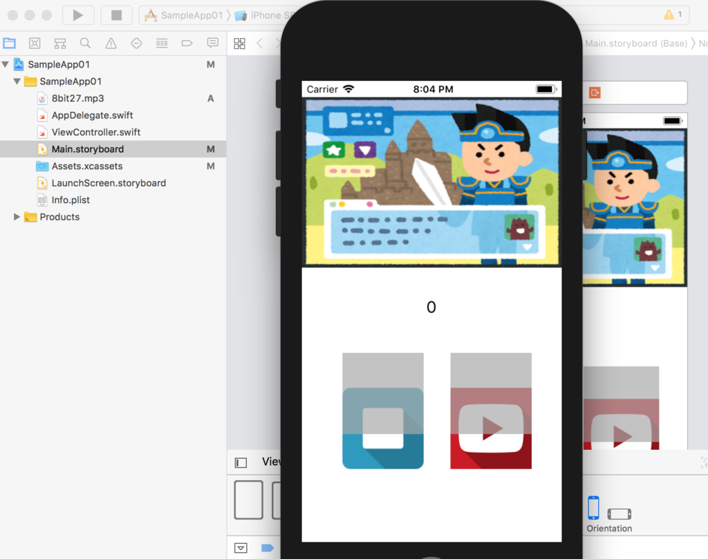The width and height of the screenshot is (708, 559).
Task: Open Assets.xcassets
Action: tap(86, 166)
